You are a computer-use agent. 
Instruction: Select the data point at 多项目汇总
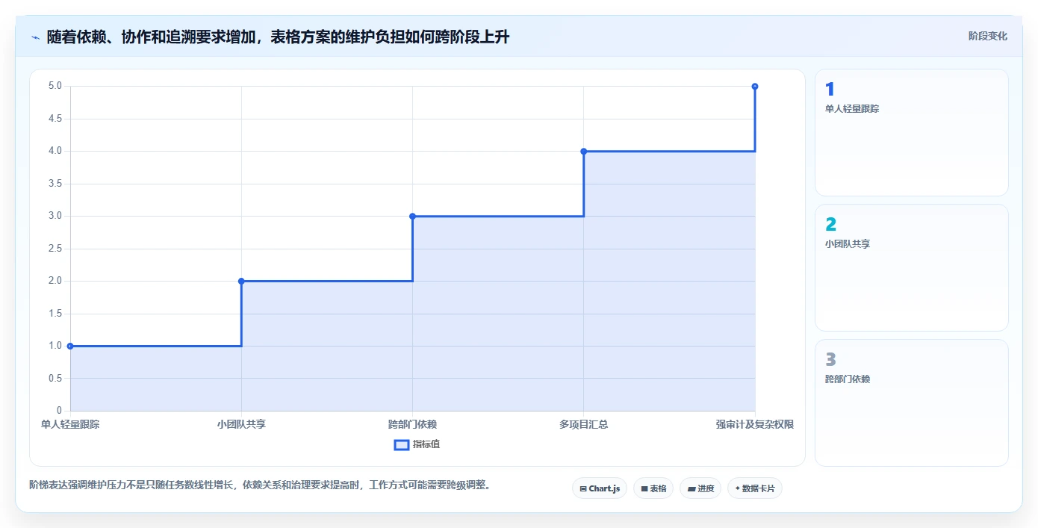(x=584, y=151)
